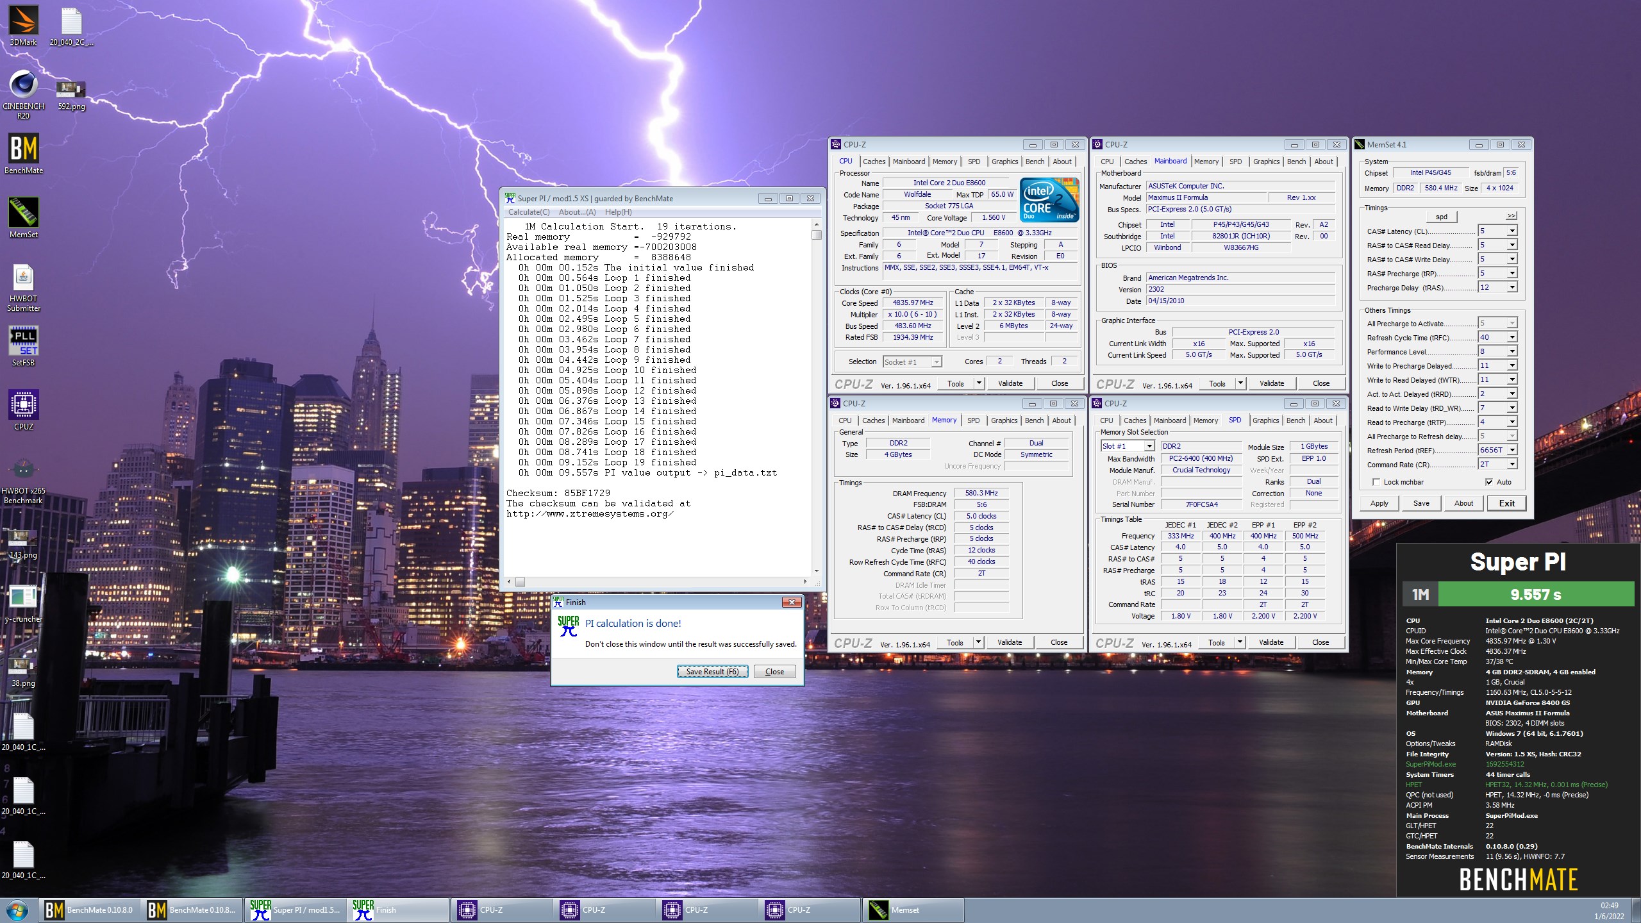The width and height of the screenshot is (1641, 923).
Task: Click the Windows Start orb
Action: [17, 910]
